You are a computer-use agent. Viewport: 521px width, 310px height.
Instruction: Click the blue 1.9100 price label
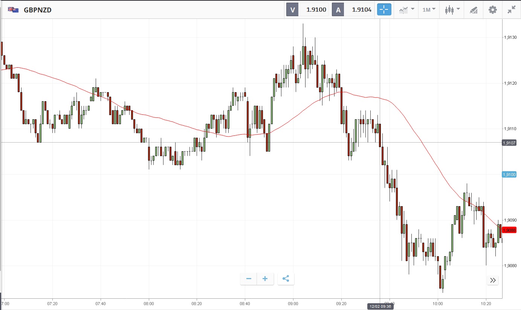[509, 175]
